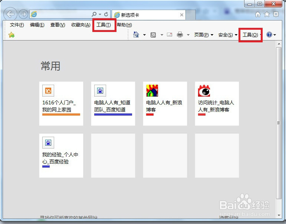The image size is (286, 224).
Task: Open 1616个人门户_我的网上家园 tile
Action: pyautogui.click(x=61, y=104)
